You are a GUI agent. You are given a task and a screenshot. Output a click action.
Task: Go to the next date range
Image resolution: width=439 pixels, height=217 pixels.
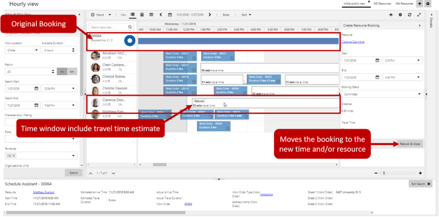pyautogui.click(x=210, y=15)
